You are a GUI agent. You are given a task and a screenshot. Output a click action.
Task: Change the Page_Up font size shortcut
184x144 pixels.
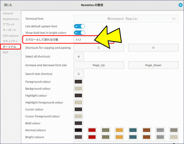(x=99, y=65)
